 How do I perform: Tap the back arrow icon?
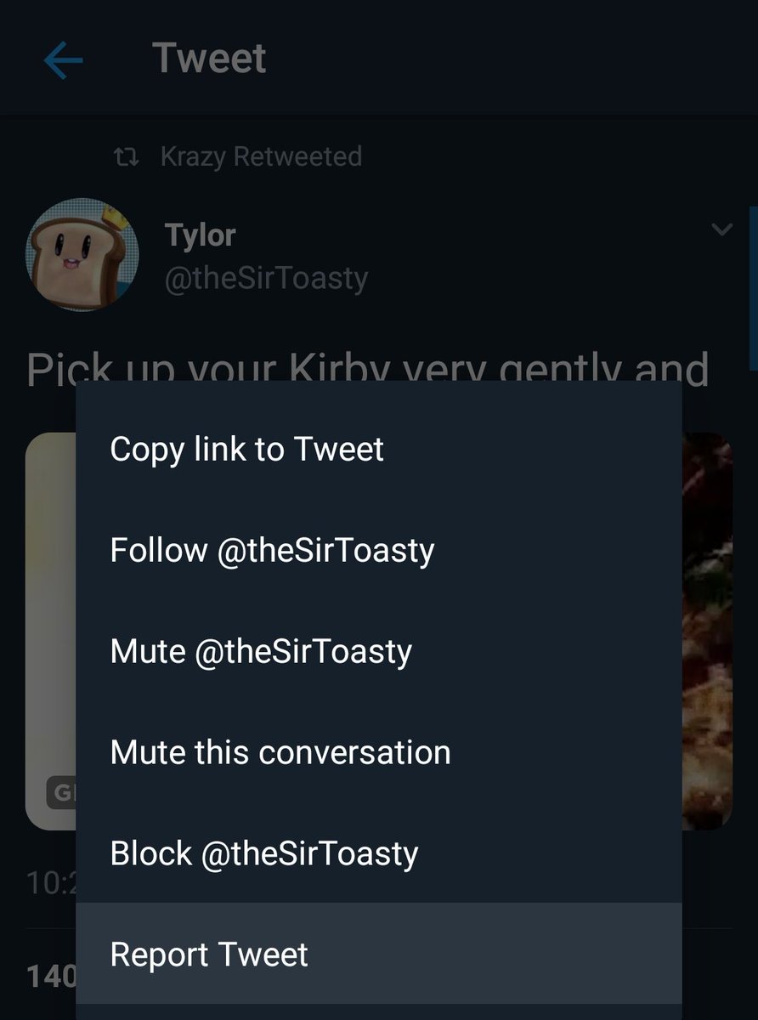(63, 60)
